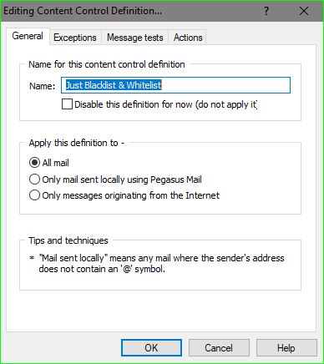The image size is (324, 364).
Task: Tick the Disable this definition for now checkbox
Action: coord(67,104)
